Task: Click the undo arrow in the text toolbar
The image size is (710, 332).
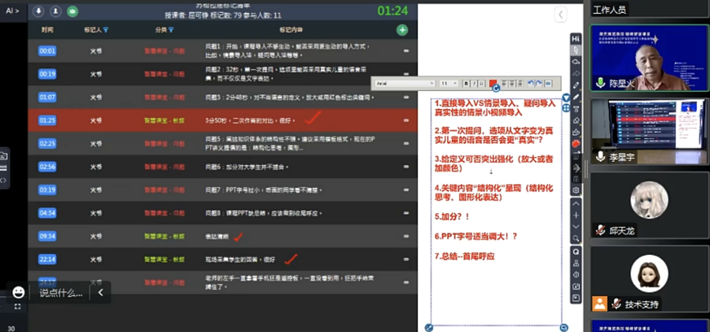Action: 531,83
